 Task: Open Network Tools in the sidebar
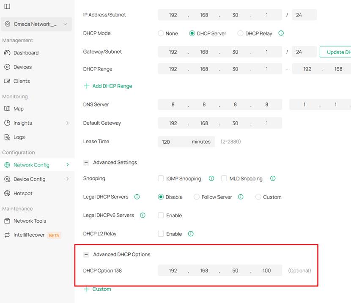(30, 221)
